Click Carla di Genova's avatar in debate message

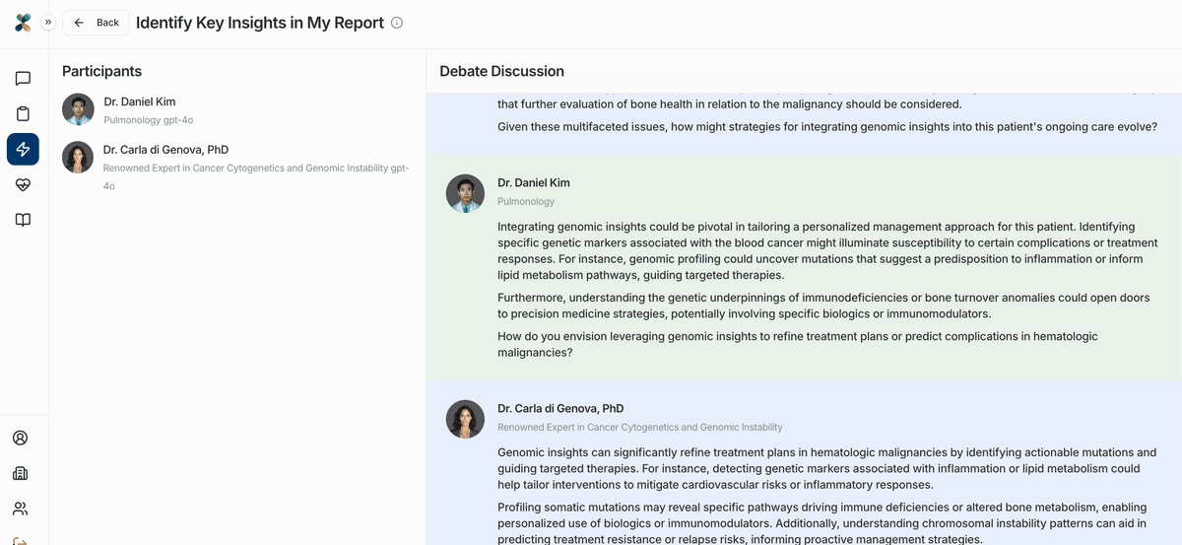click(x=465, y=419)
